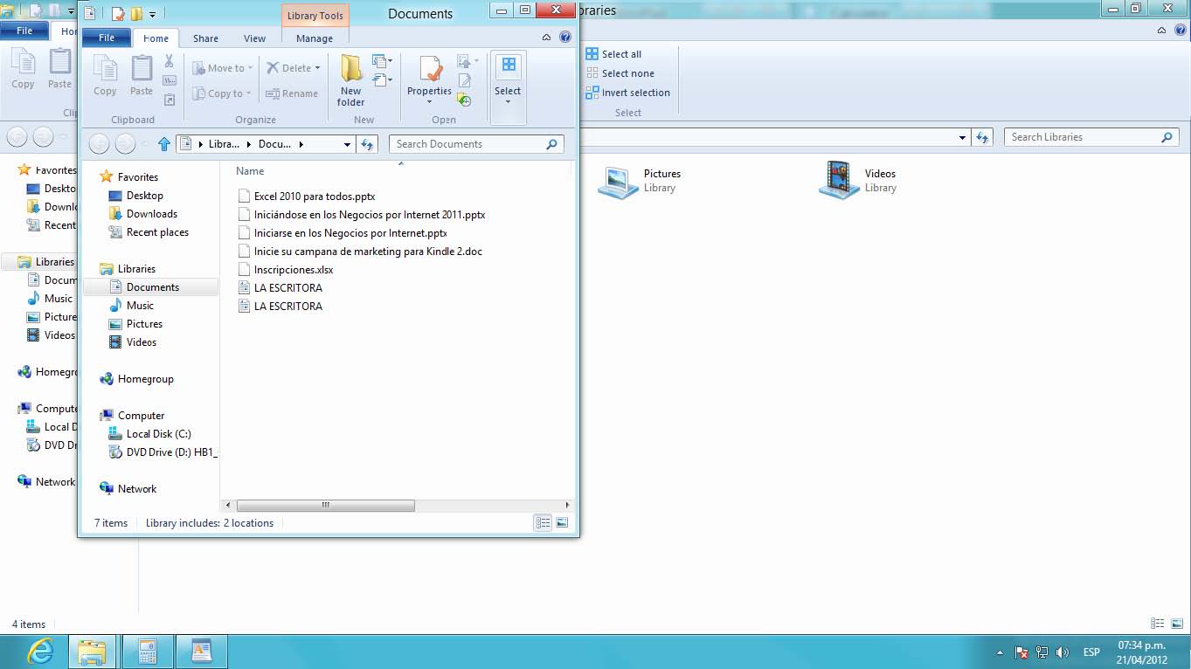Refresh the Documents address bar
Screen dimensions: 1191x669
(x=368, y=144)
